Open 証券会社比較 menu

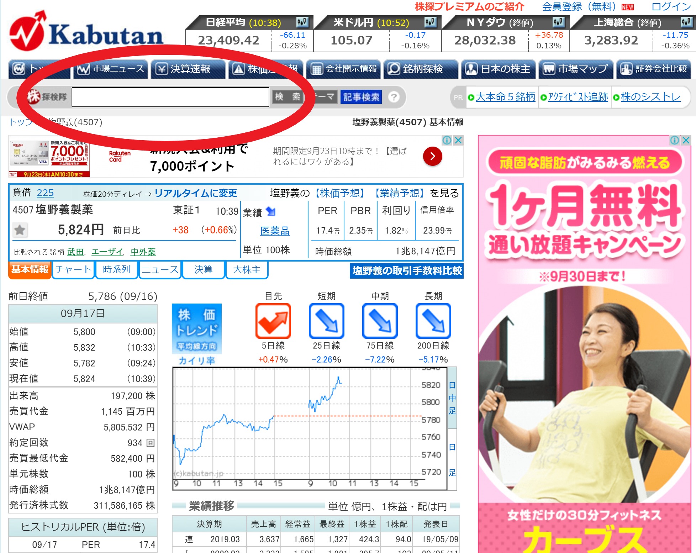coord(654,69)
